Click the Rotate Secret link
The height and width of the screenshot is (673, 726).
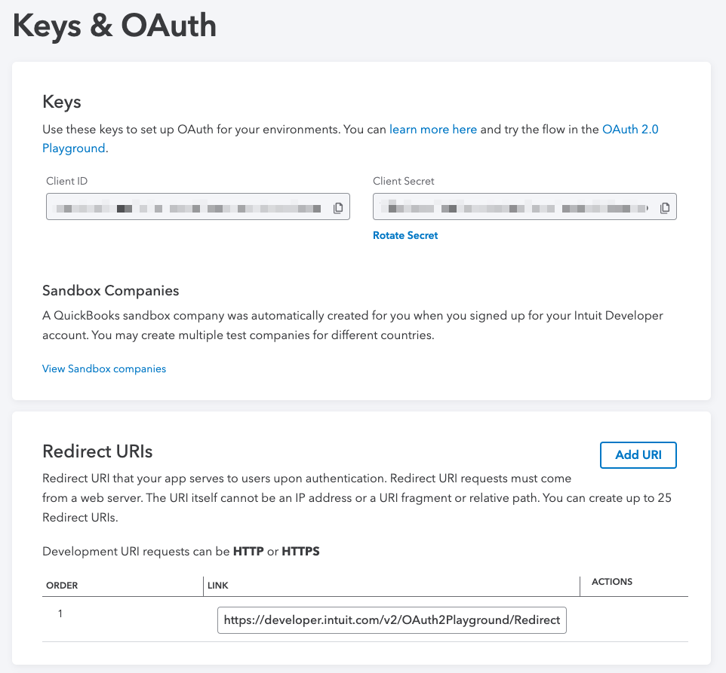click(x=405, y=236)
